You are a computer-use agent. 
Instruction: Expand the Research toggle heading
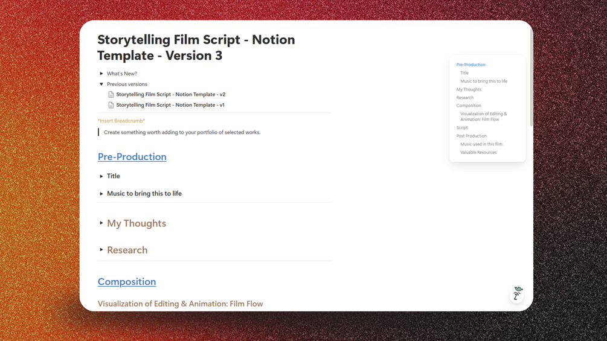(x=101, y=250)
